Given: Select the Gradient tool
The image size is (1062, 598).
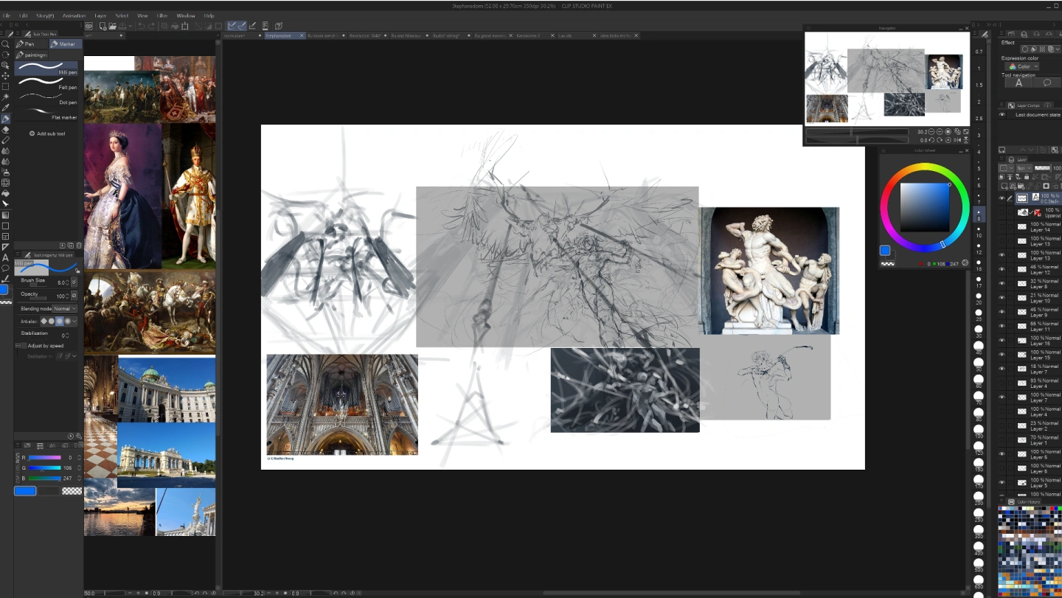Looking at the screenshot, I should [5, 215].
